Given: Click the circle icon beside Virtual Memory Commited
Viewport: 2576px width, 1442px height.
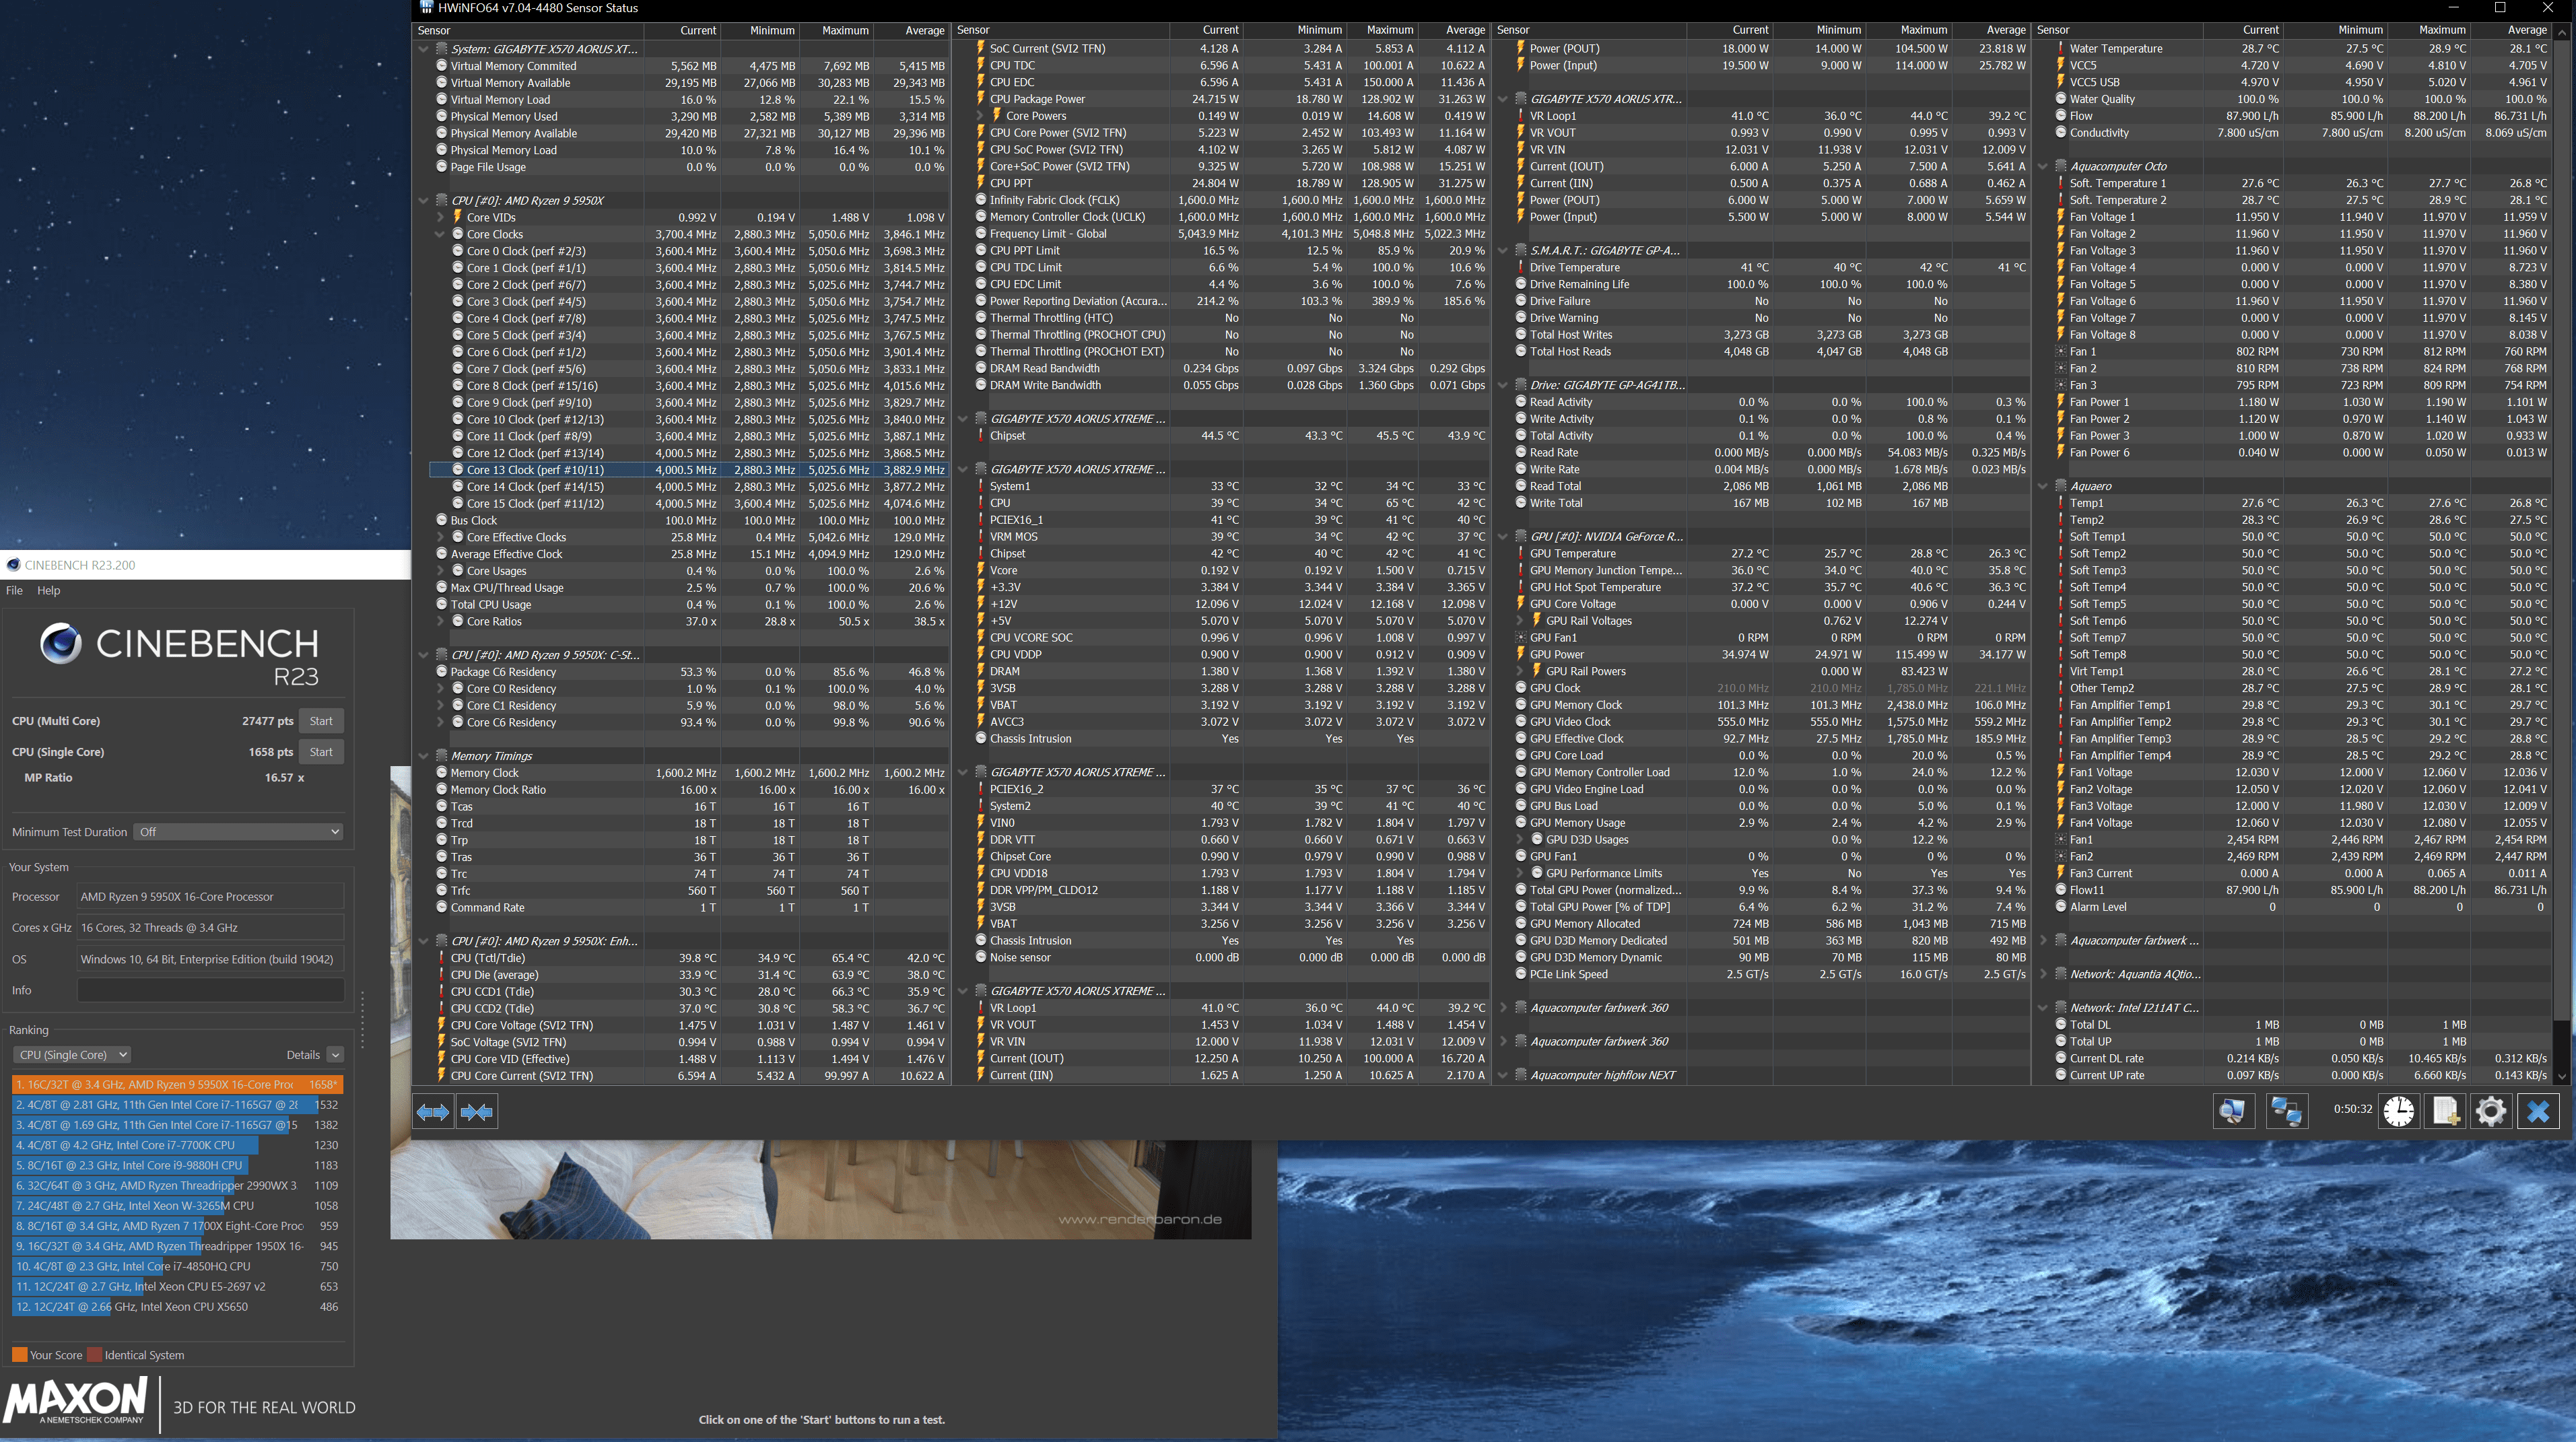Looking at the screenshot, I should [441, 66].
